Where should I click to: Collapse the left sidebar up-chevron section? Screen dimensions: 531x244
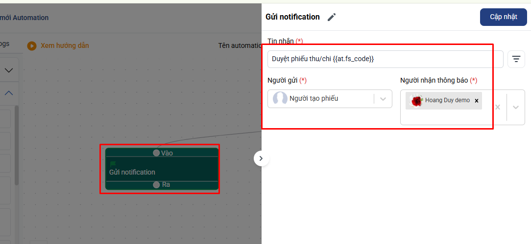[x=9, y=93]
